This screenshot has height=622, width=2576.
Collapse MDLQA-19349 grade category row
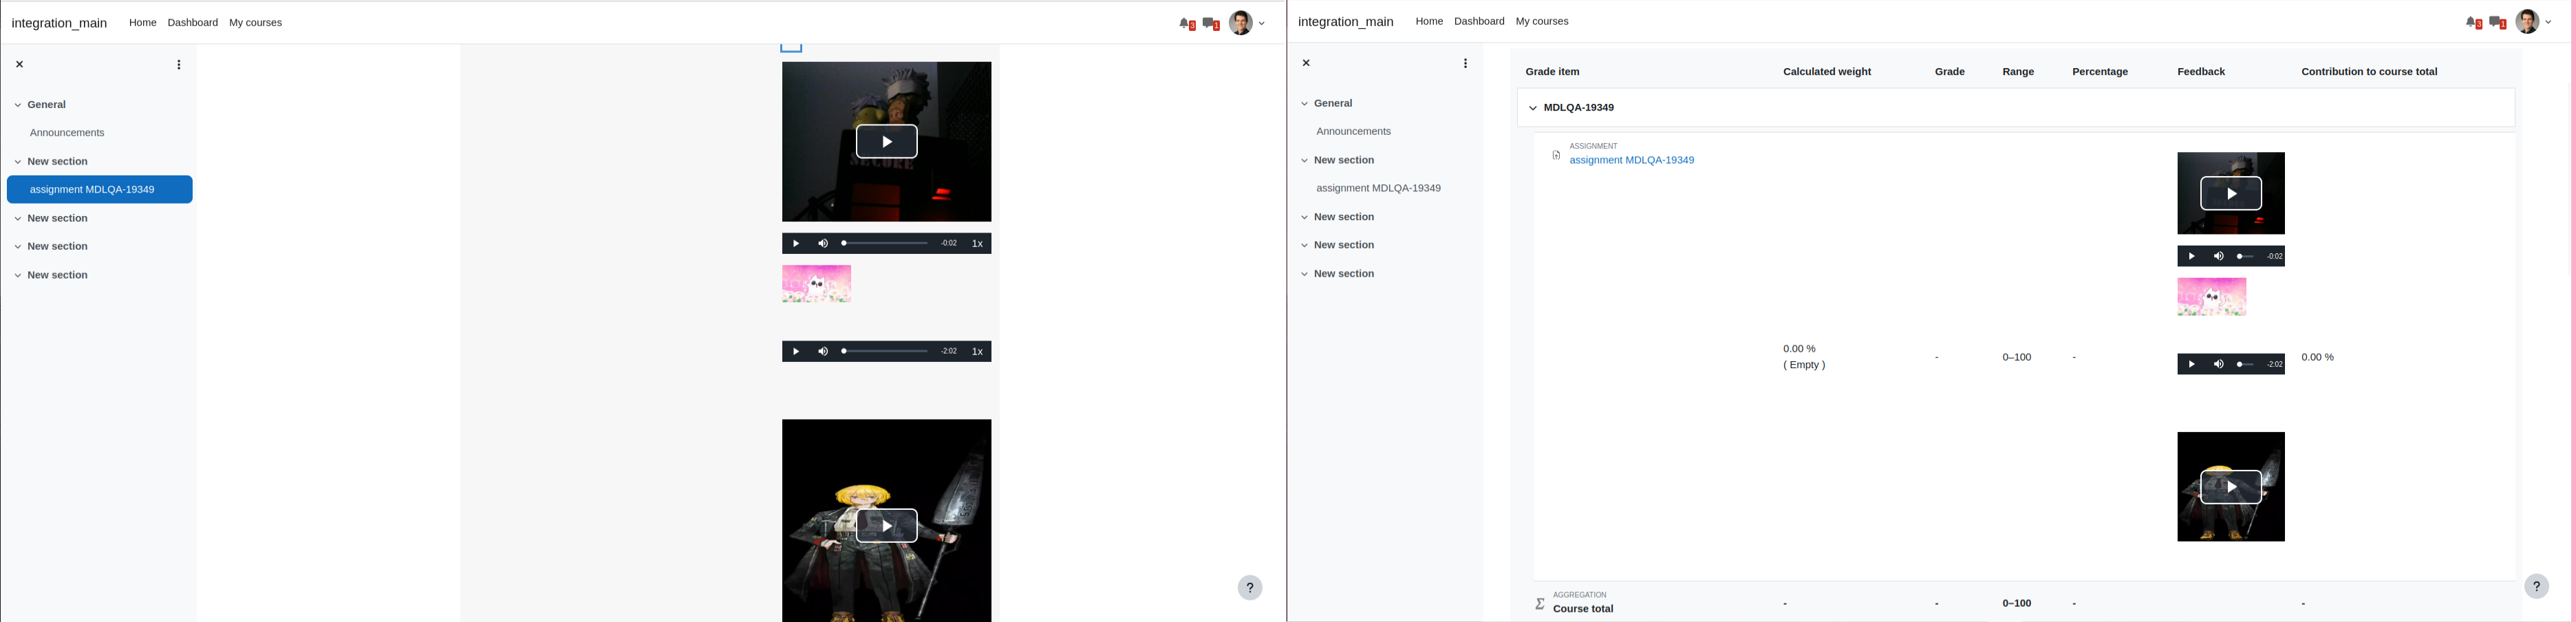point(1533,108)
